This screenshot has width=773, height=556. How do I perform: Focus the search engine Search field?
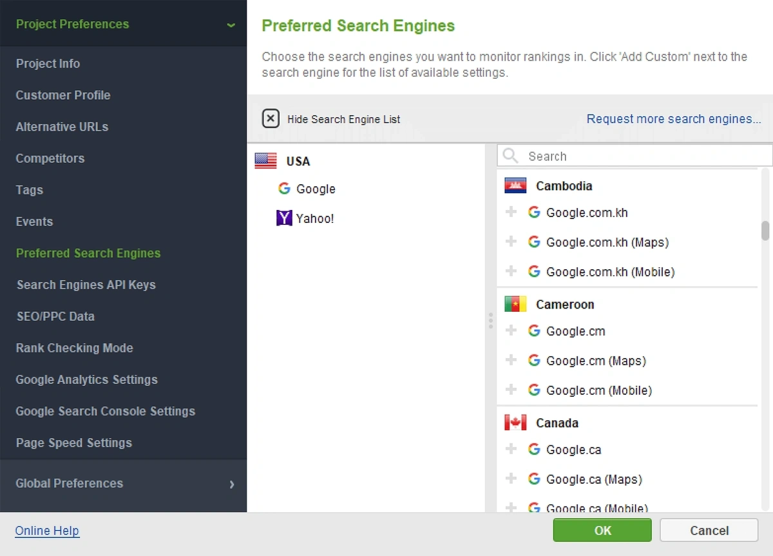pos(635,156)
